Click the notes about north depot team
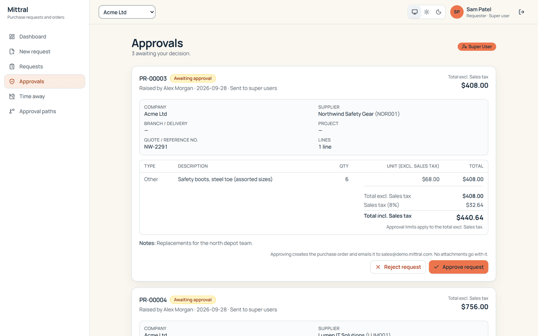The width and height of the screenshot is (538, 336). pos(204,243)
